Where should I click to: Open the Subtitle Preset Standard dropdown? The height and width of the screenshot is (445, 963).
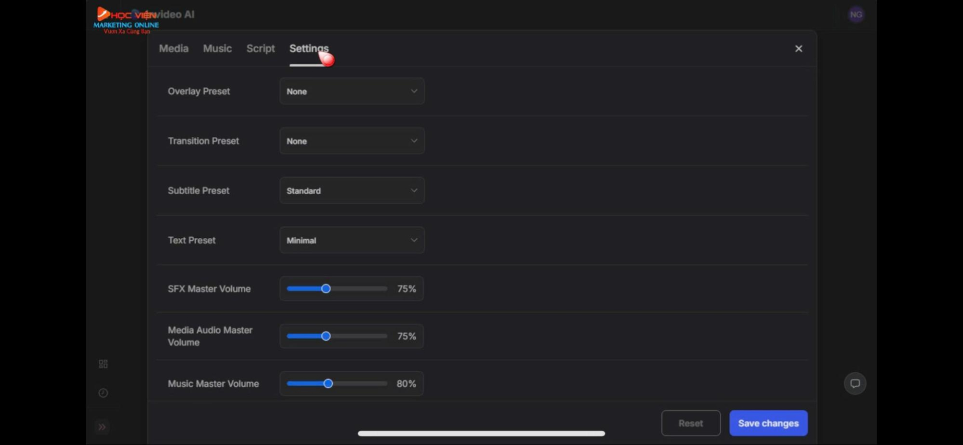352,191
